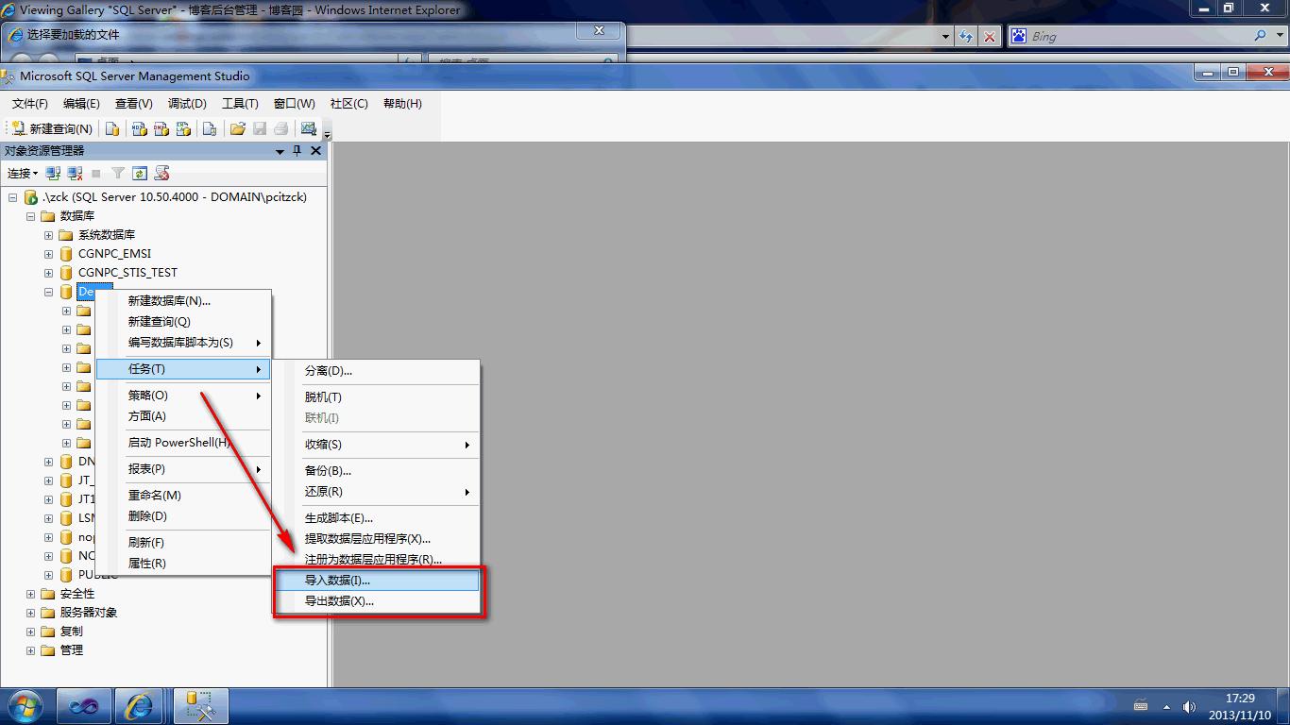Open the 策略(O) submenu

click(x=184, y=396)
